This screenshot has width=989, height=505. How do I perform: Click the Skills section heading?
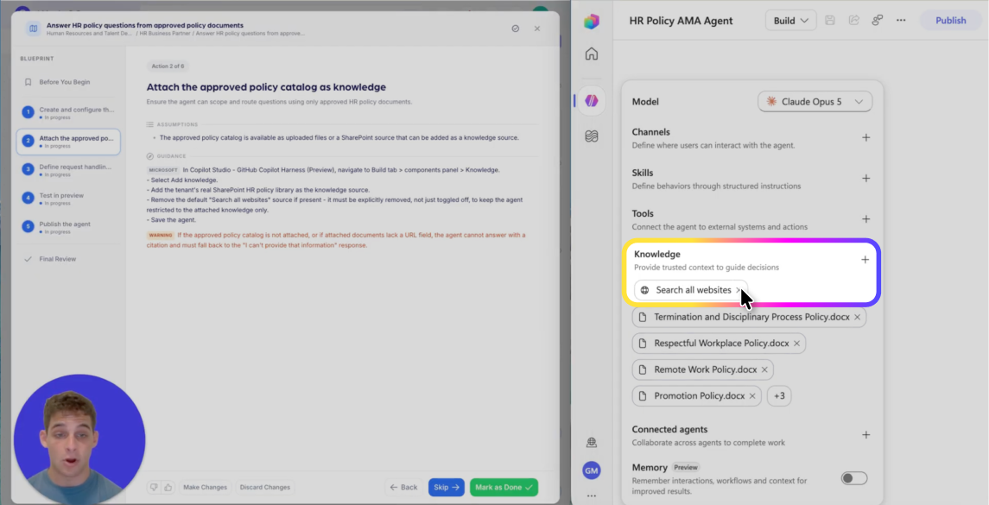pyautogui.click(x=643, y=173)
